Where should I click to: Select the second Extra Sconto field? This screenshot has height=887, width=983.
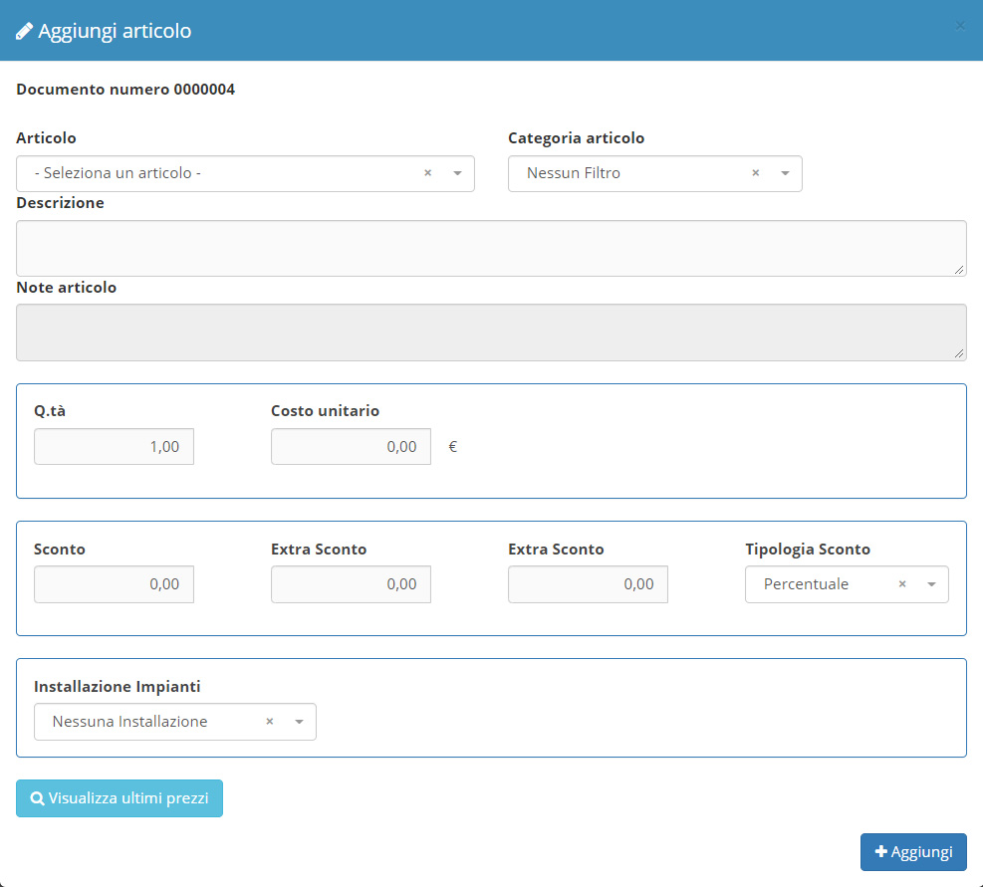[x=588, y=584]
